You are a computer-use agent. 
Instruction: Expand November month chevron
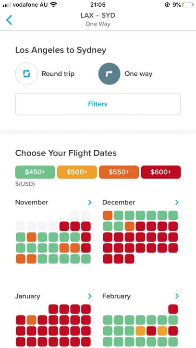(90, 202)
